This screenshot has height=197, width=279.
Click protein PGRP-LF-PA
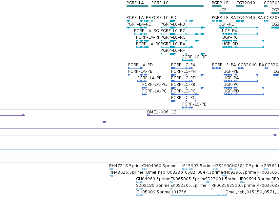point(217,68)
